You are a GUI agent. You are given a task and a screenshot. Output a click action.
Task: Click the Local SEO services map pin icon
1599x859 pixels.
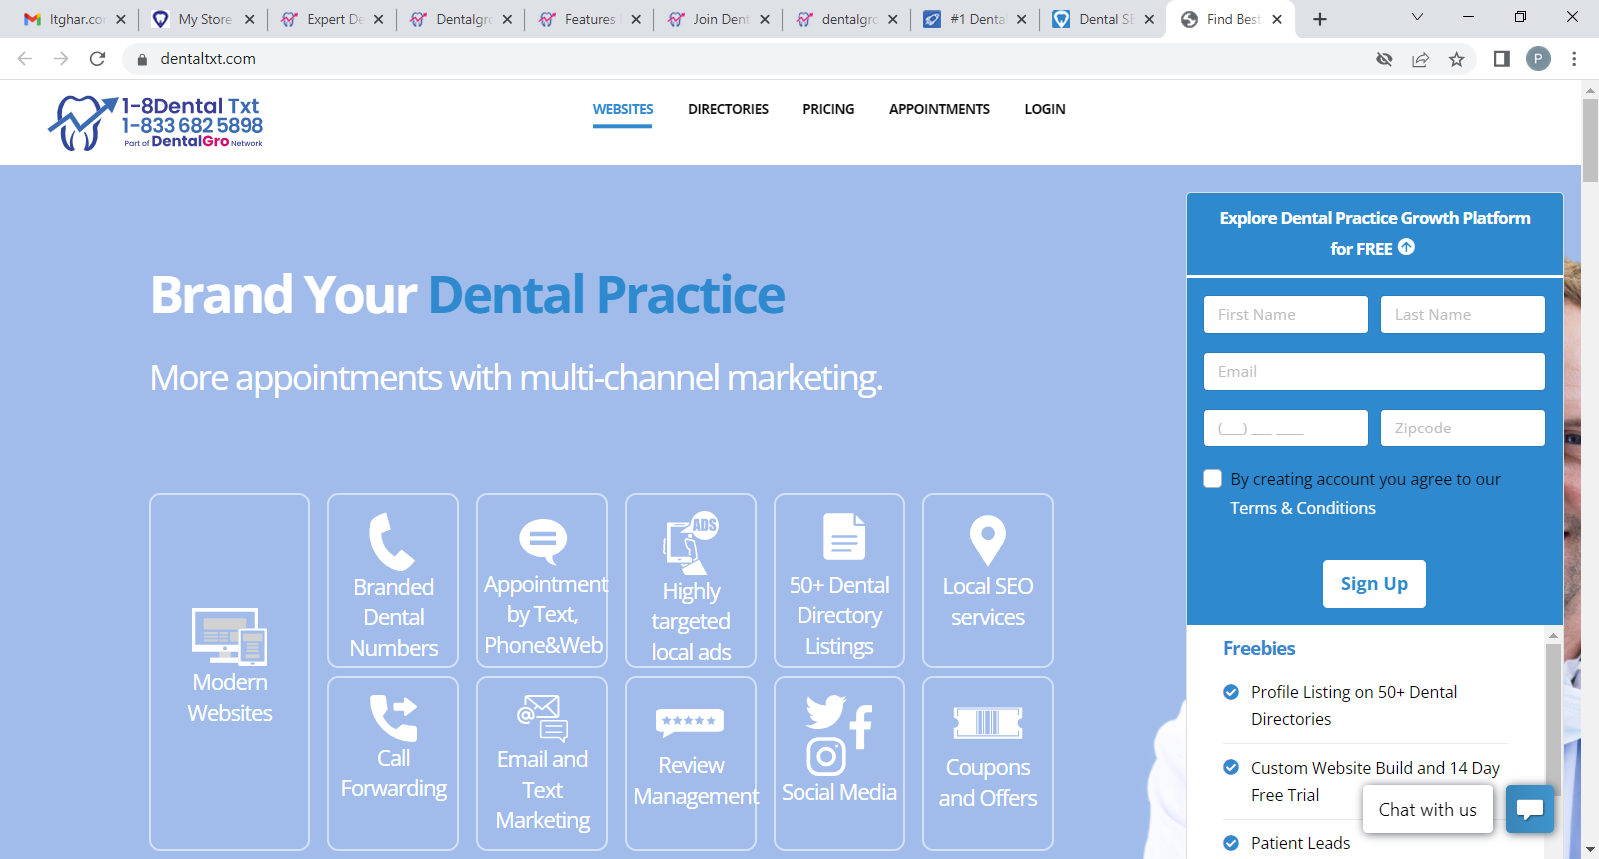[987, 541]
